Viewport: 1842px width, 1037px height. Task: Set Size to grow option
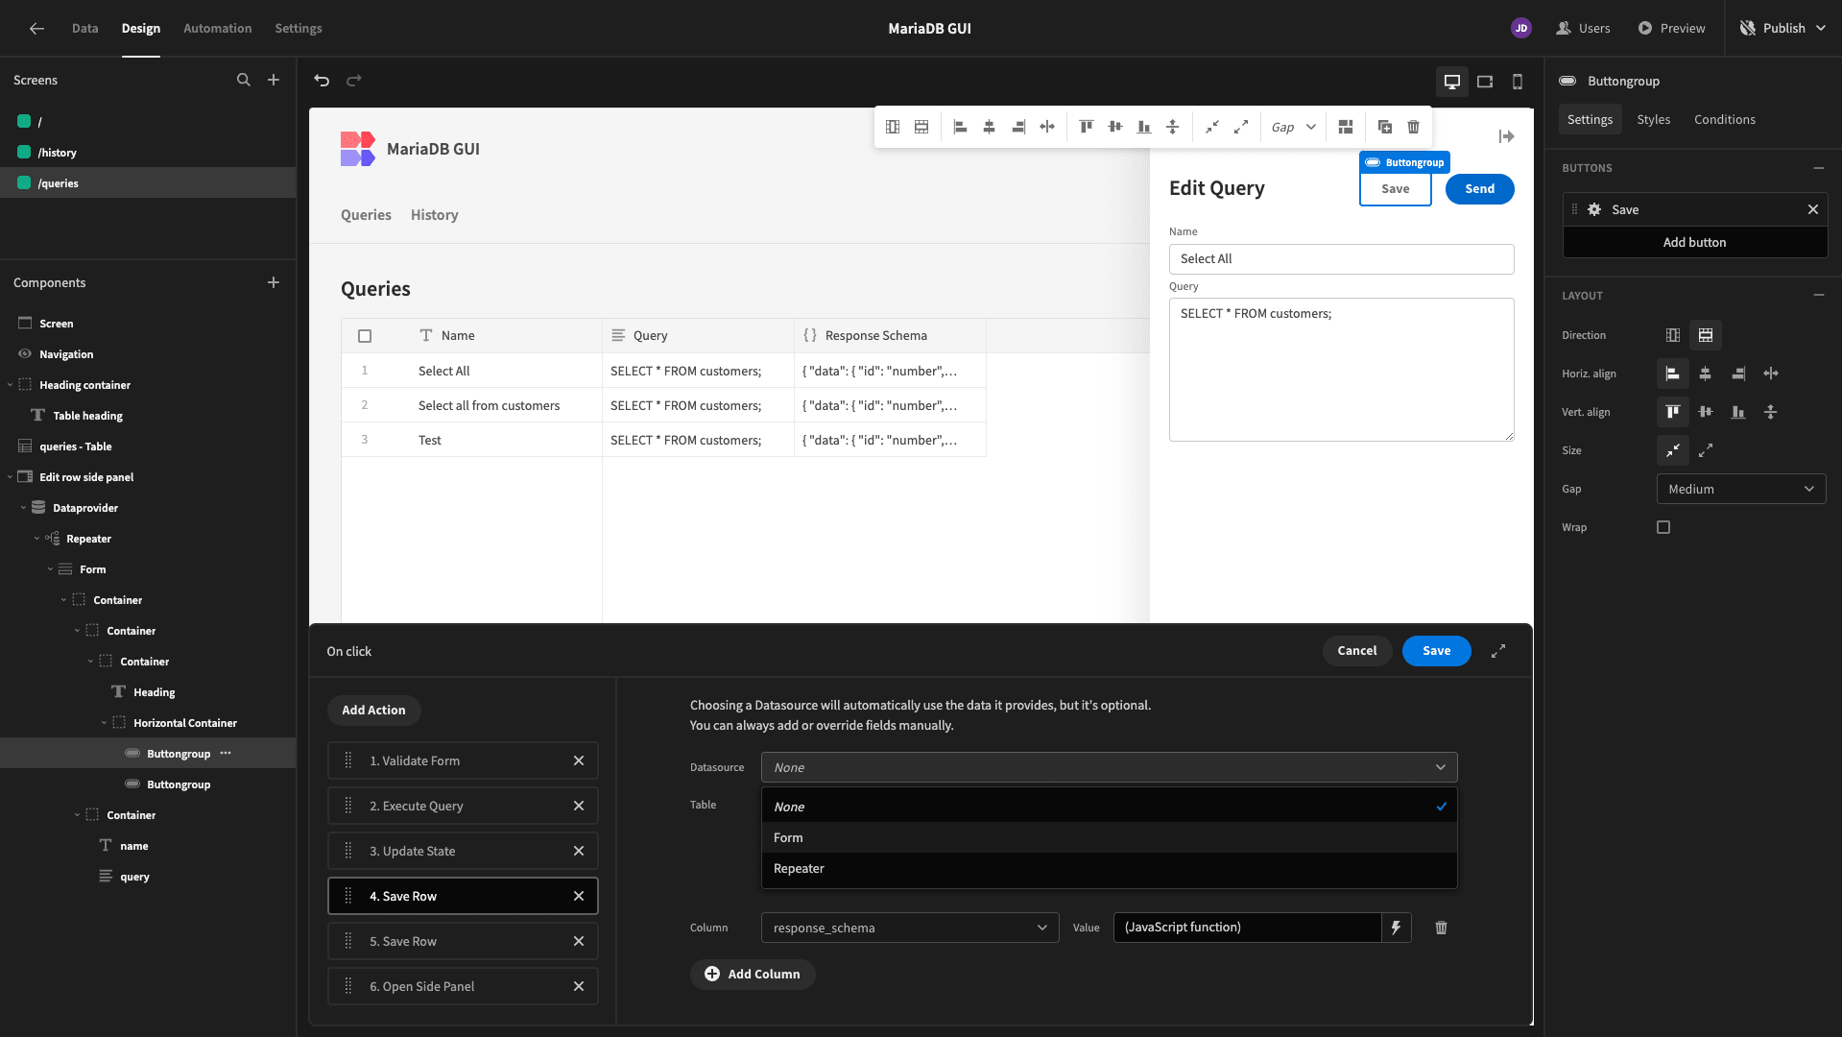point(1706,450)
